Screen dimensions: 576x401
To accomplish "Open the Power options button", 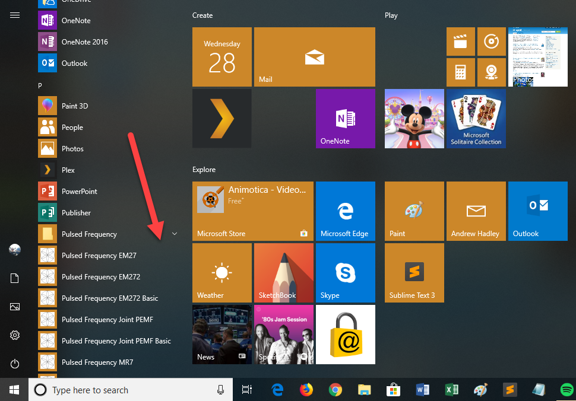I will click(x=15, y=364).
